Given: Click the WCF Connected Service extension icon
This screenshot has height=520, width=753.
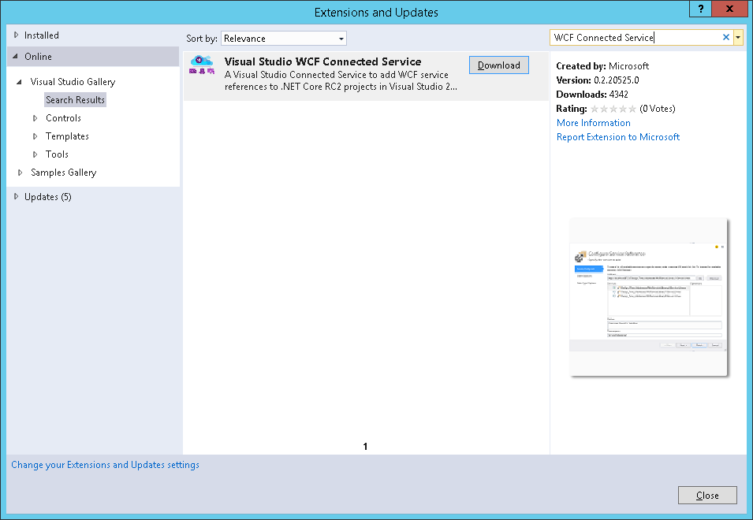Looking at the screenshot, I should pos(202,65).
